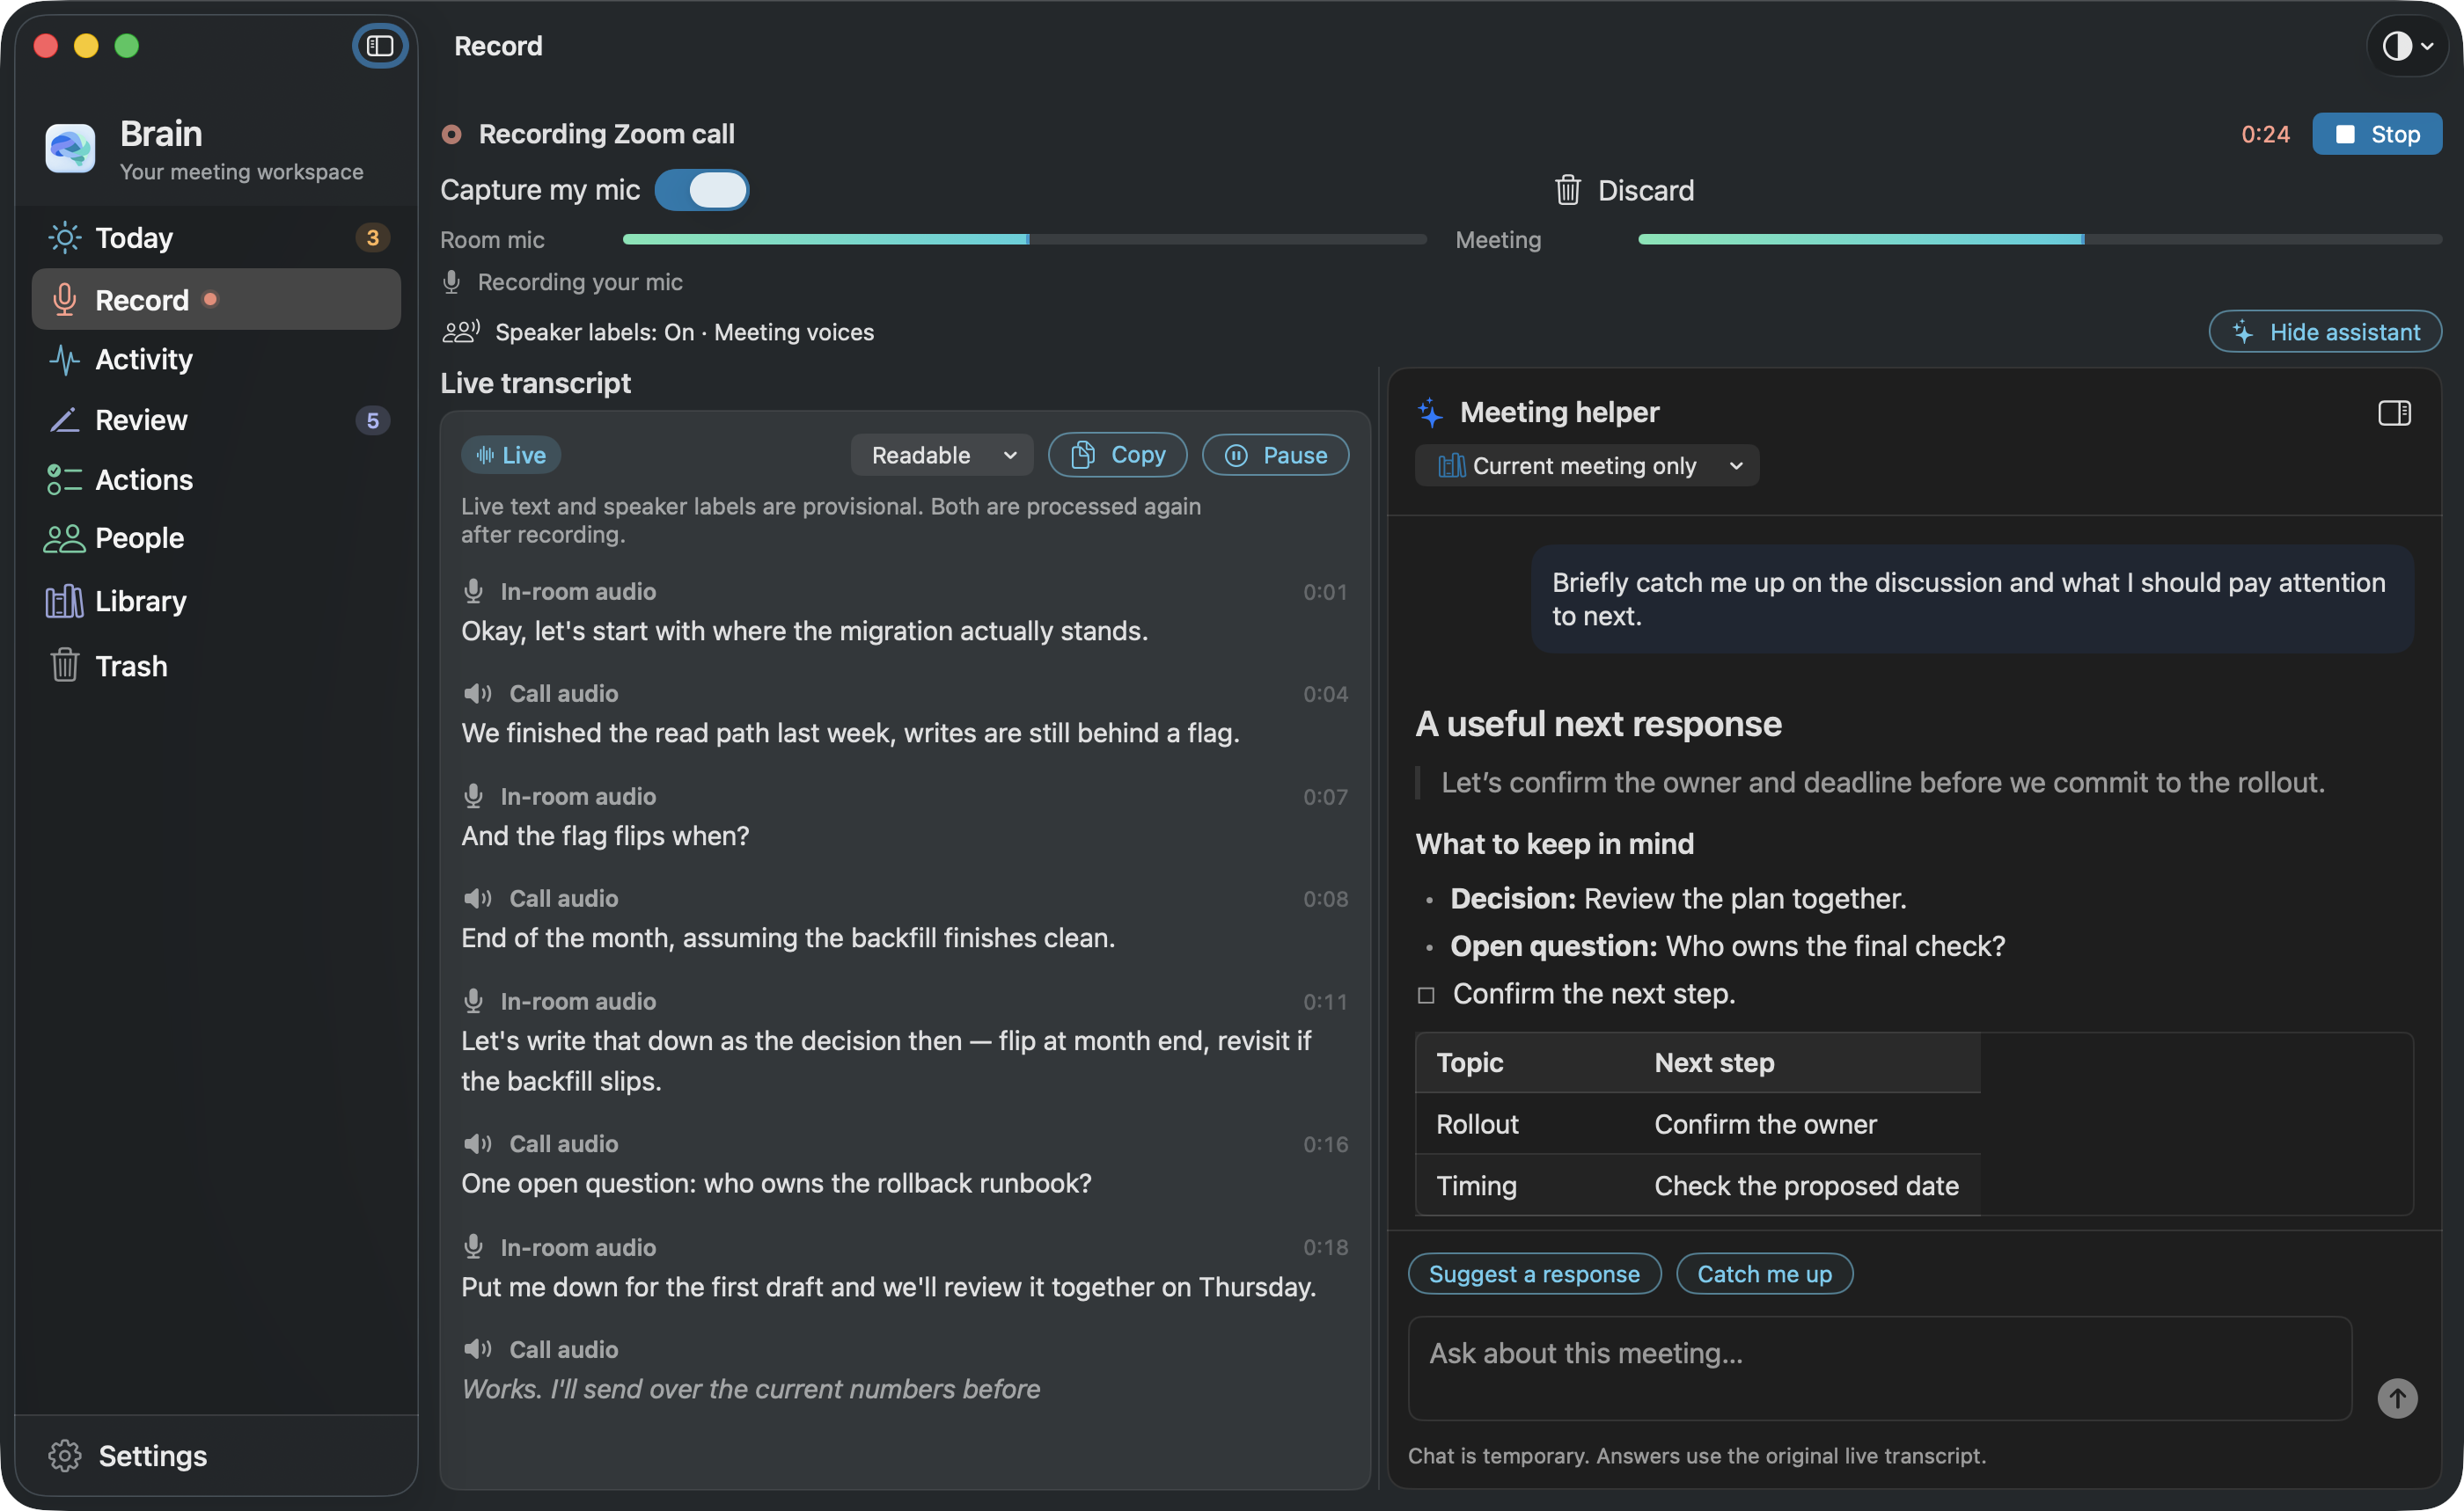Select the 0:16 transcript timestamp
The image size is (2464, 1511).
click(x=1325, y=1143)
